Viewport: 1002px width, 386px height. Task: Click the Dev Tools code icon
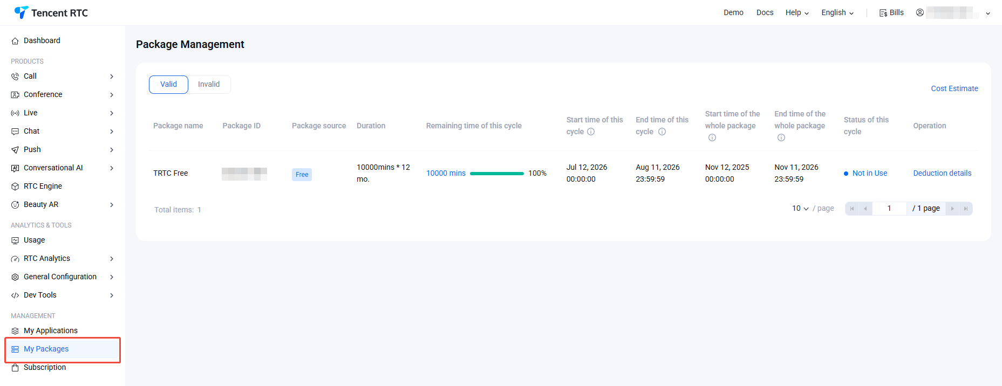click(x=15, y=295)
